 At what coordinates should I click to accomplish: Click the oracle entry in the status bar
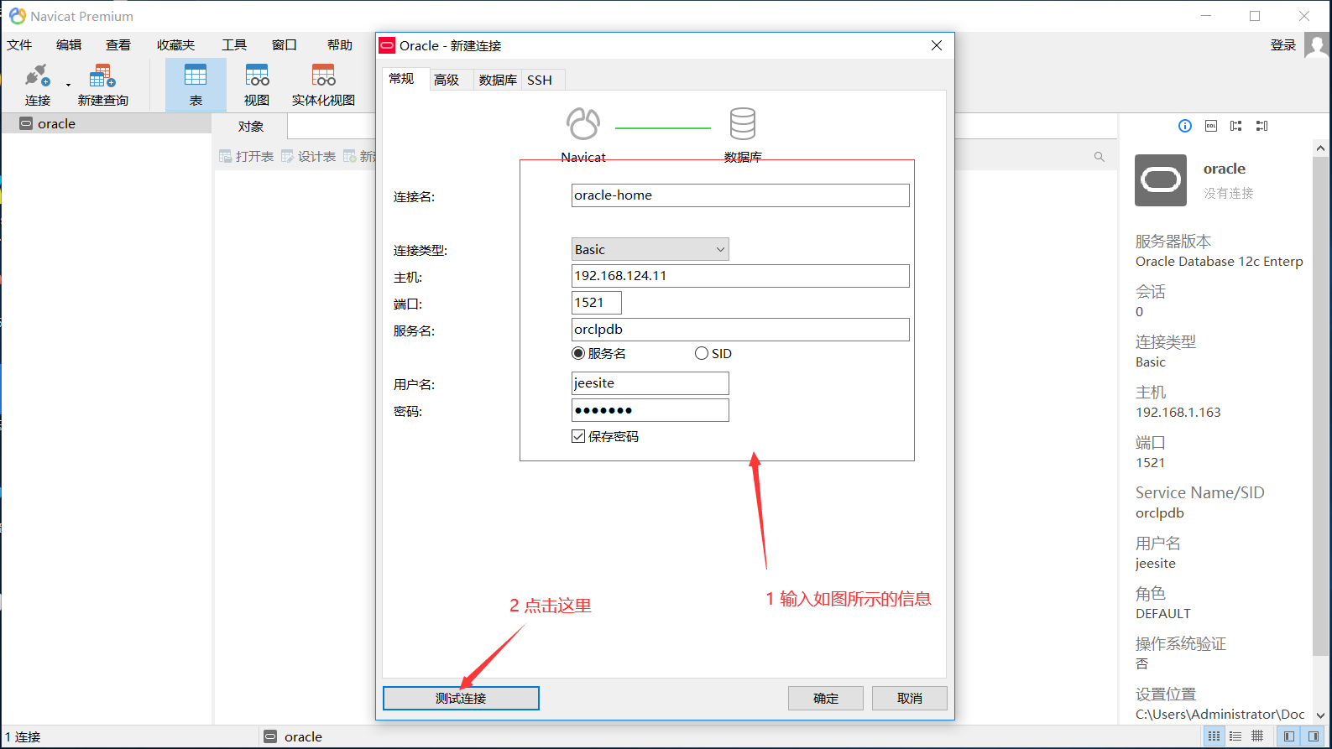(x=293, y=736)
